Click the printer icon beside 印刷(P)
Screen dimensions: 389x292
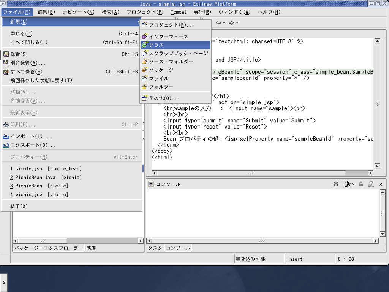click(6, 124)
